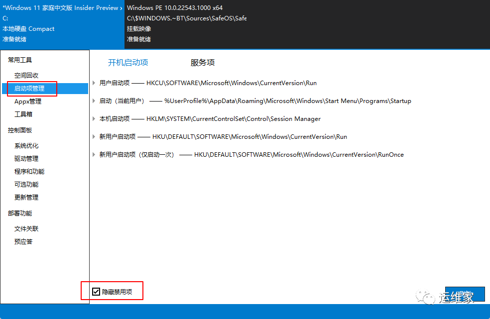Screen dimensions: 490x319
Task: Click the %UserProfile% Start Menu\Programs\Startup path text
Action: [x=288, y=101]
